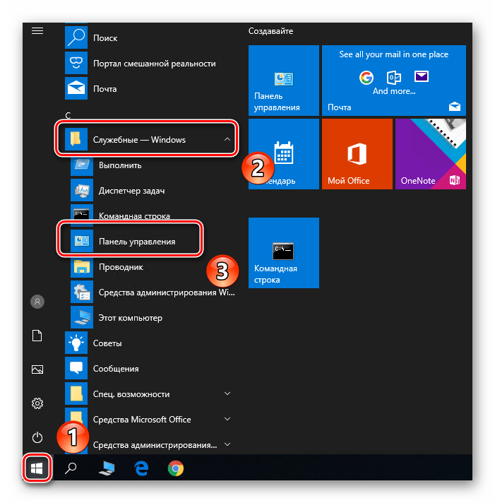This screenshot has width=495, height=503.
Task: Open Панель управления pinned tile
Action: pos(284,81)
